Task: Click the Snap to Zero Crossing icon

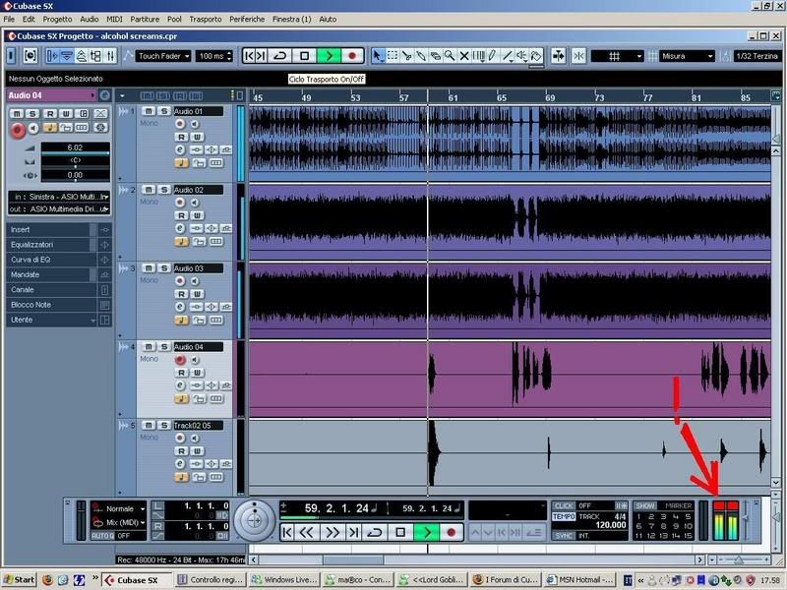Action: [x=578, y=56]
